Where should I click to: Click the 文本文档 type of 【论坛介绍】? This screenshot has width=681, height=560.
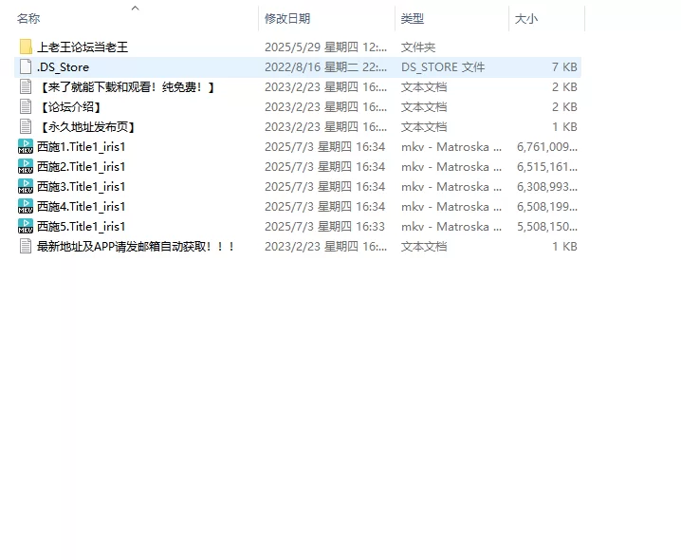tap(423, 107)
